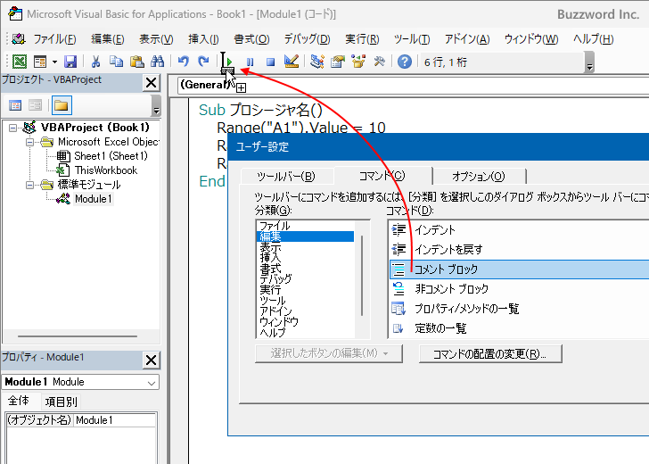
Task: Select プロパティ/メソッドの一覧 command
Action: pyautogui.click(x=519, y=309)
